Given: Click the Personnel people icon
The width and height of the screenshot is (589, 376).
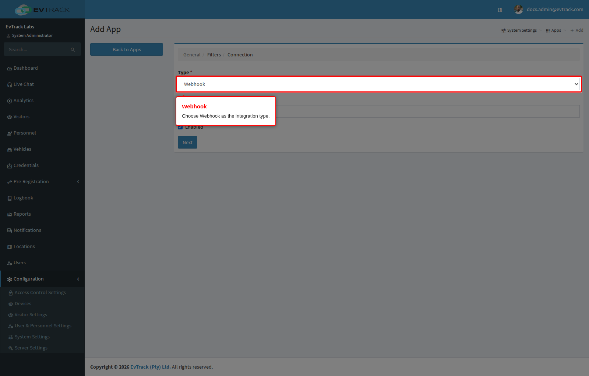Looking at the screenshot, I should click(10, 133).
